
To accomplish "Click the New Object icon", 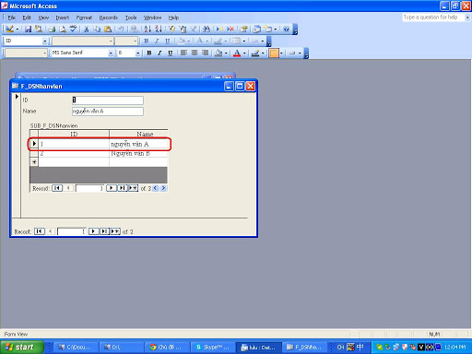I will tap(268, 29).
